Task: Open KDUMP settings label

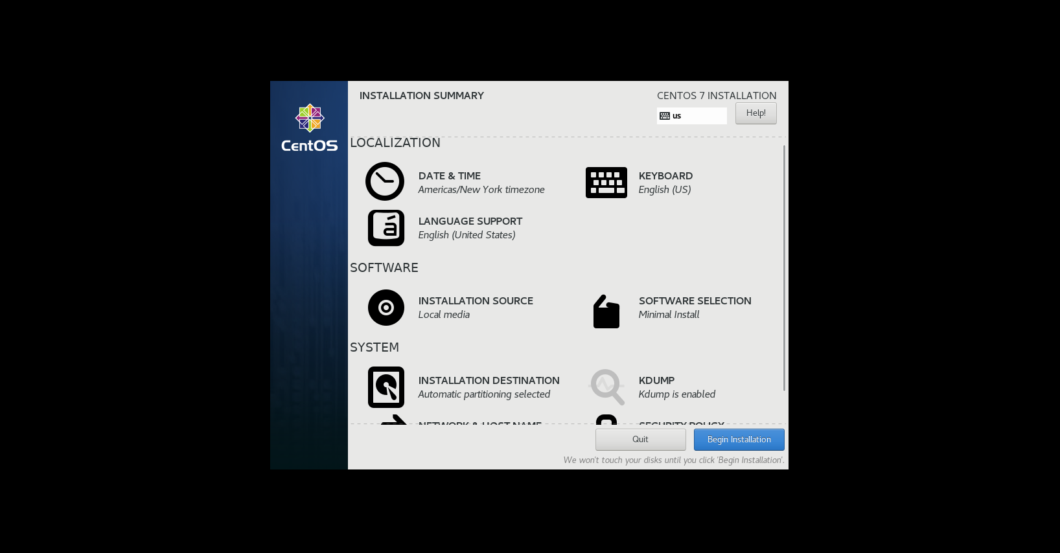Action: pyautogui.click(x=656, y=381)
